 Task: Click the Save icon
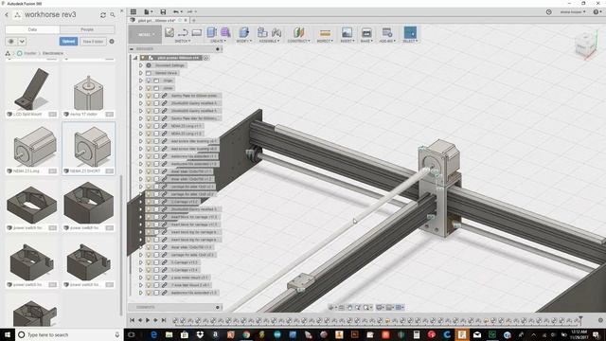click(163, 12)
